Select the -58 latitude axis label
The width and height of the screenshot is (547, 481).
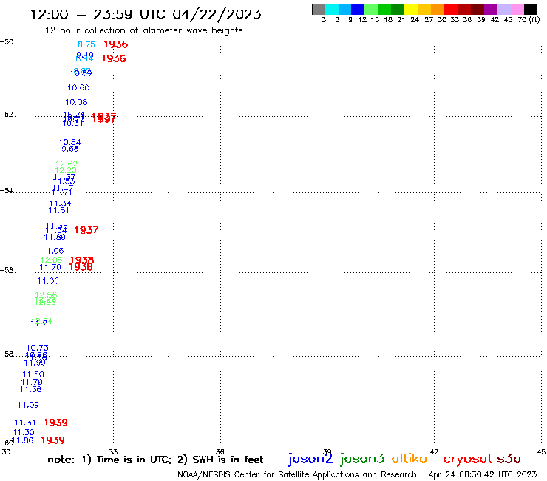pyautogui.click(x=7, y=354)
